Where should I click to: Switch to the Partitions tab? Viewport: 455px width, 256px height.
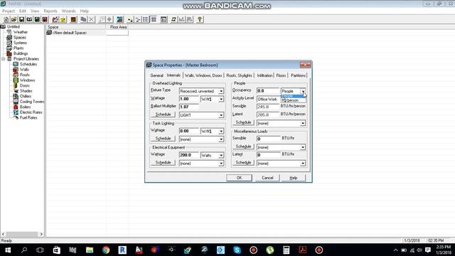tap(298, 75)
